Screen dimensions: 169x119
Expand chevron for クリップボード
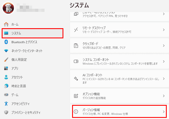164,46
